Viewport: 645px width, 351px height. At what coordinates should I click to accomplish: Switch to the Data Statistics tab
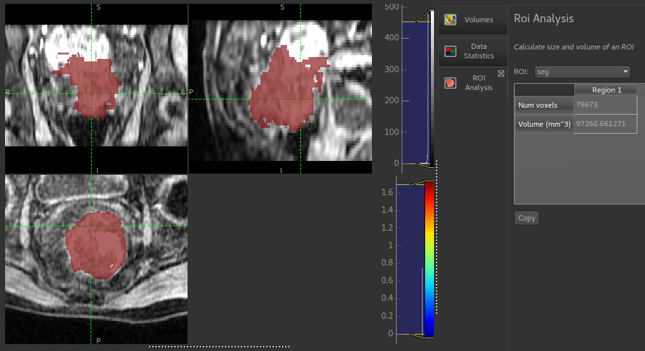pos(473,51)
